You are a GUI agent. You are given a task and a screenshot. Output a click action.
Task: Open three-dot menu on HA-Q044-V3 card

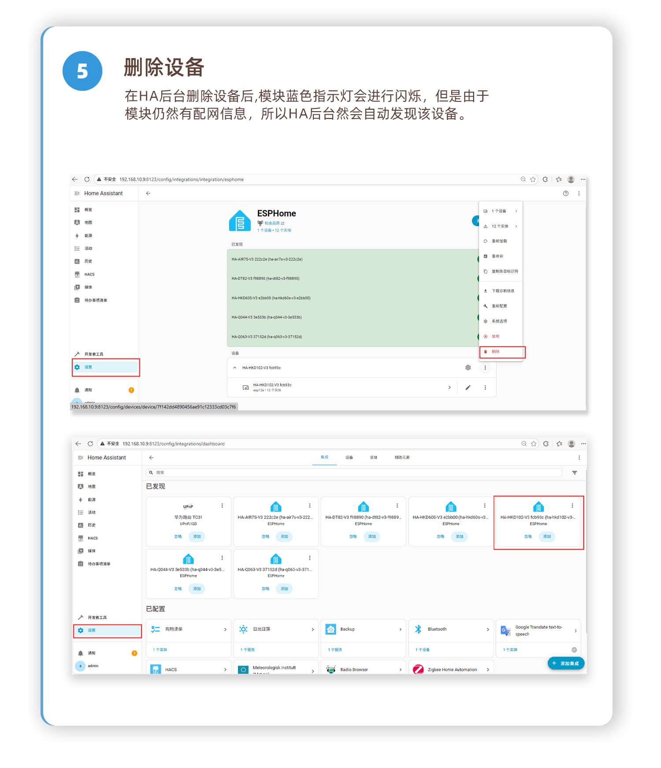click(x=222, y=558)
